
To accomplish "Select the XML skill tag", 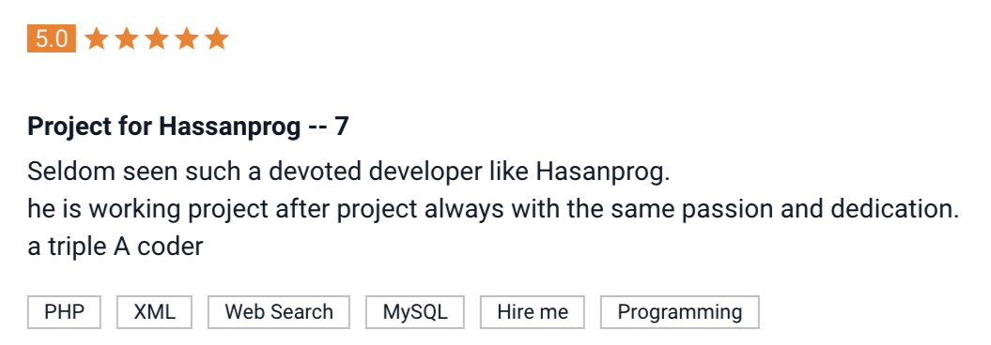I will click(154, 311).
